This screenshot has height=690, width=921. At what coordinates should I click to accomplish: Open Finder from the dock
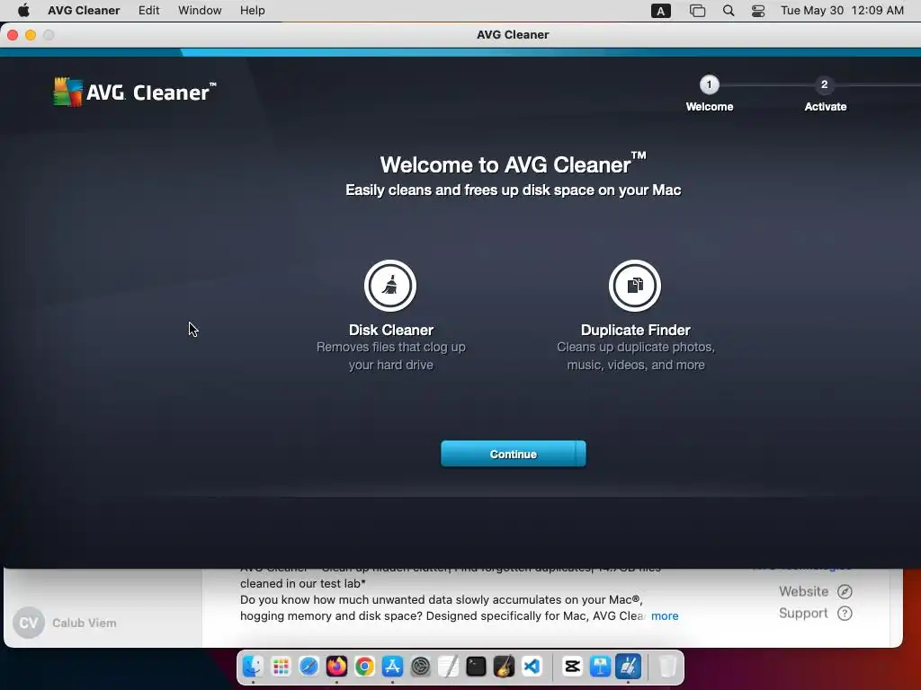point(253,667)
